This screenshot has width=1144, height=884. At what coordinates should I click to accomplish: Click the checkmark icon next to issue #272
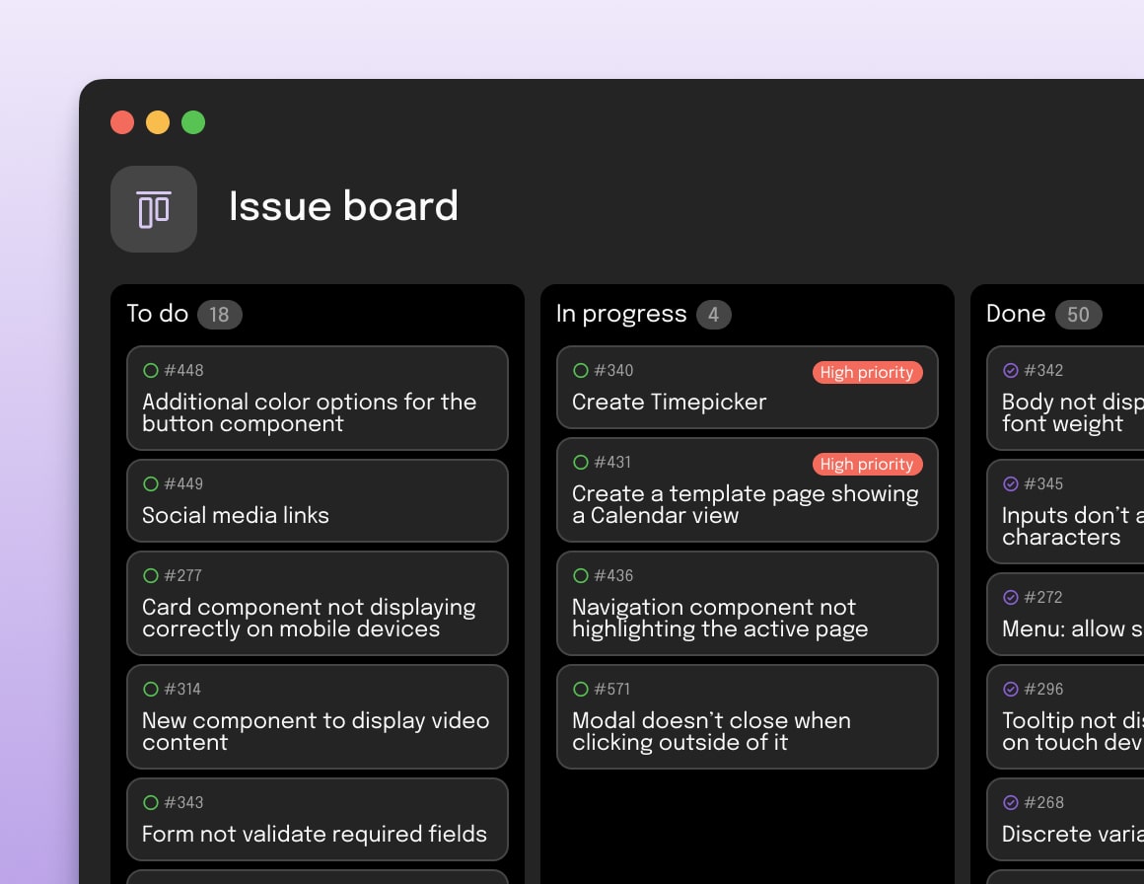click(x=1010, y=597)
